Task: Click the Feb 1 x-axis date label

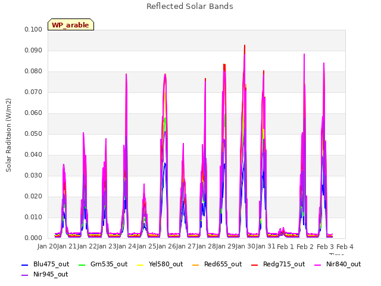Action: tap(285, 247)
